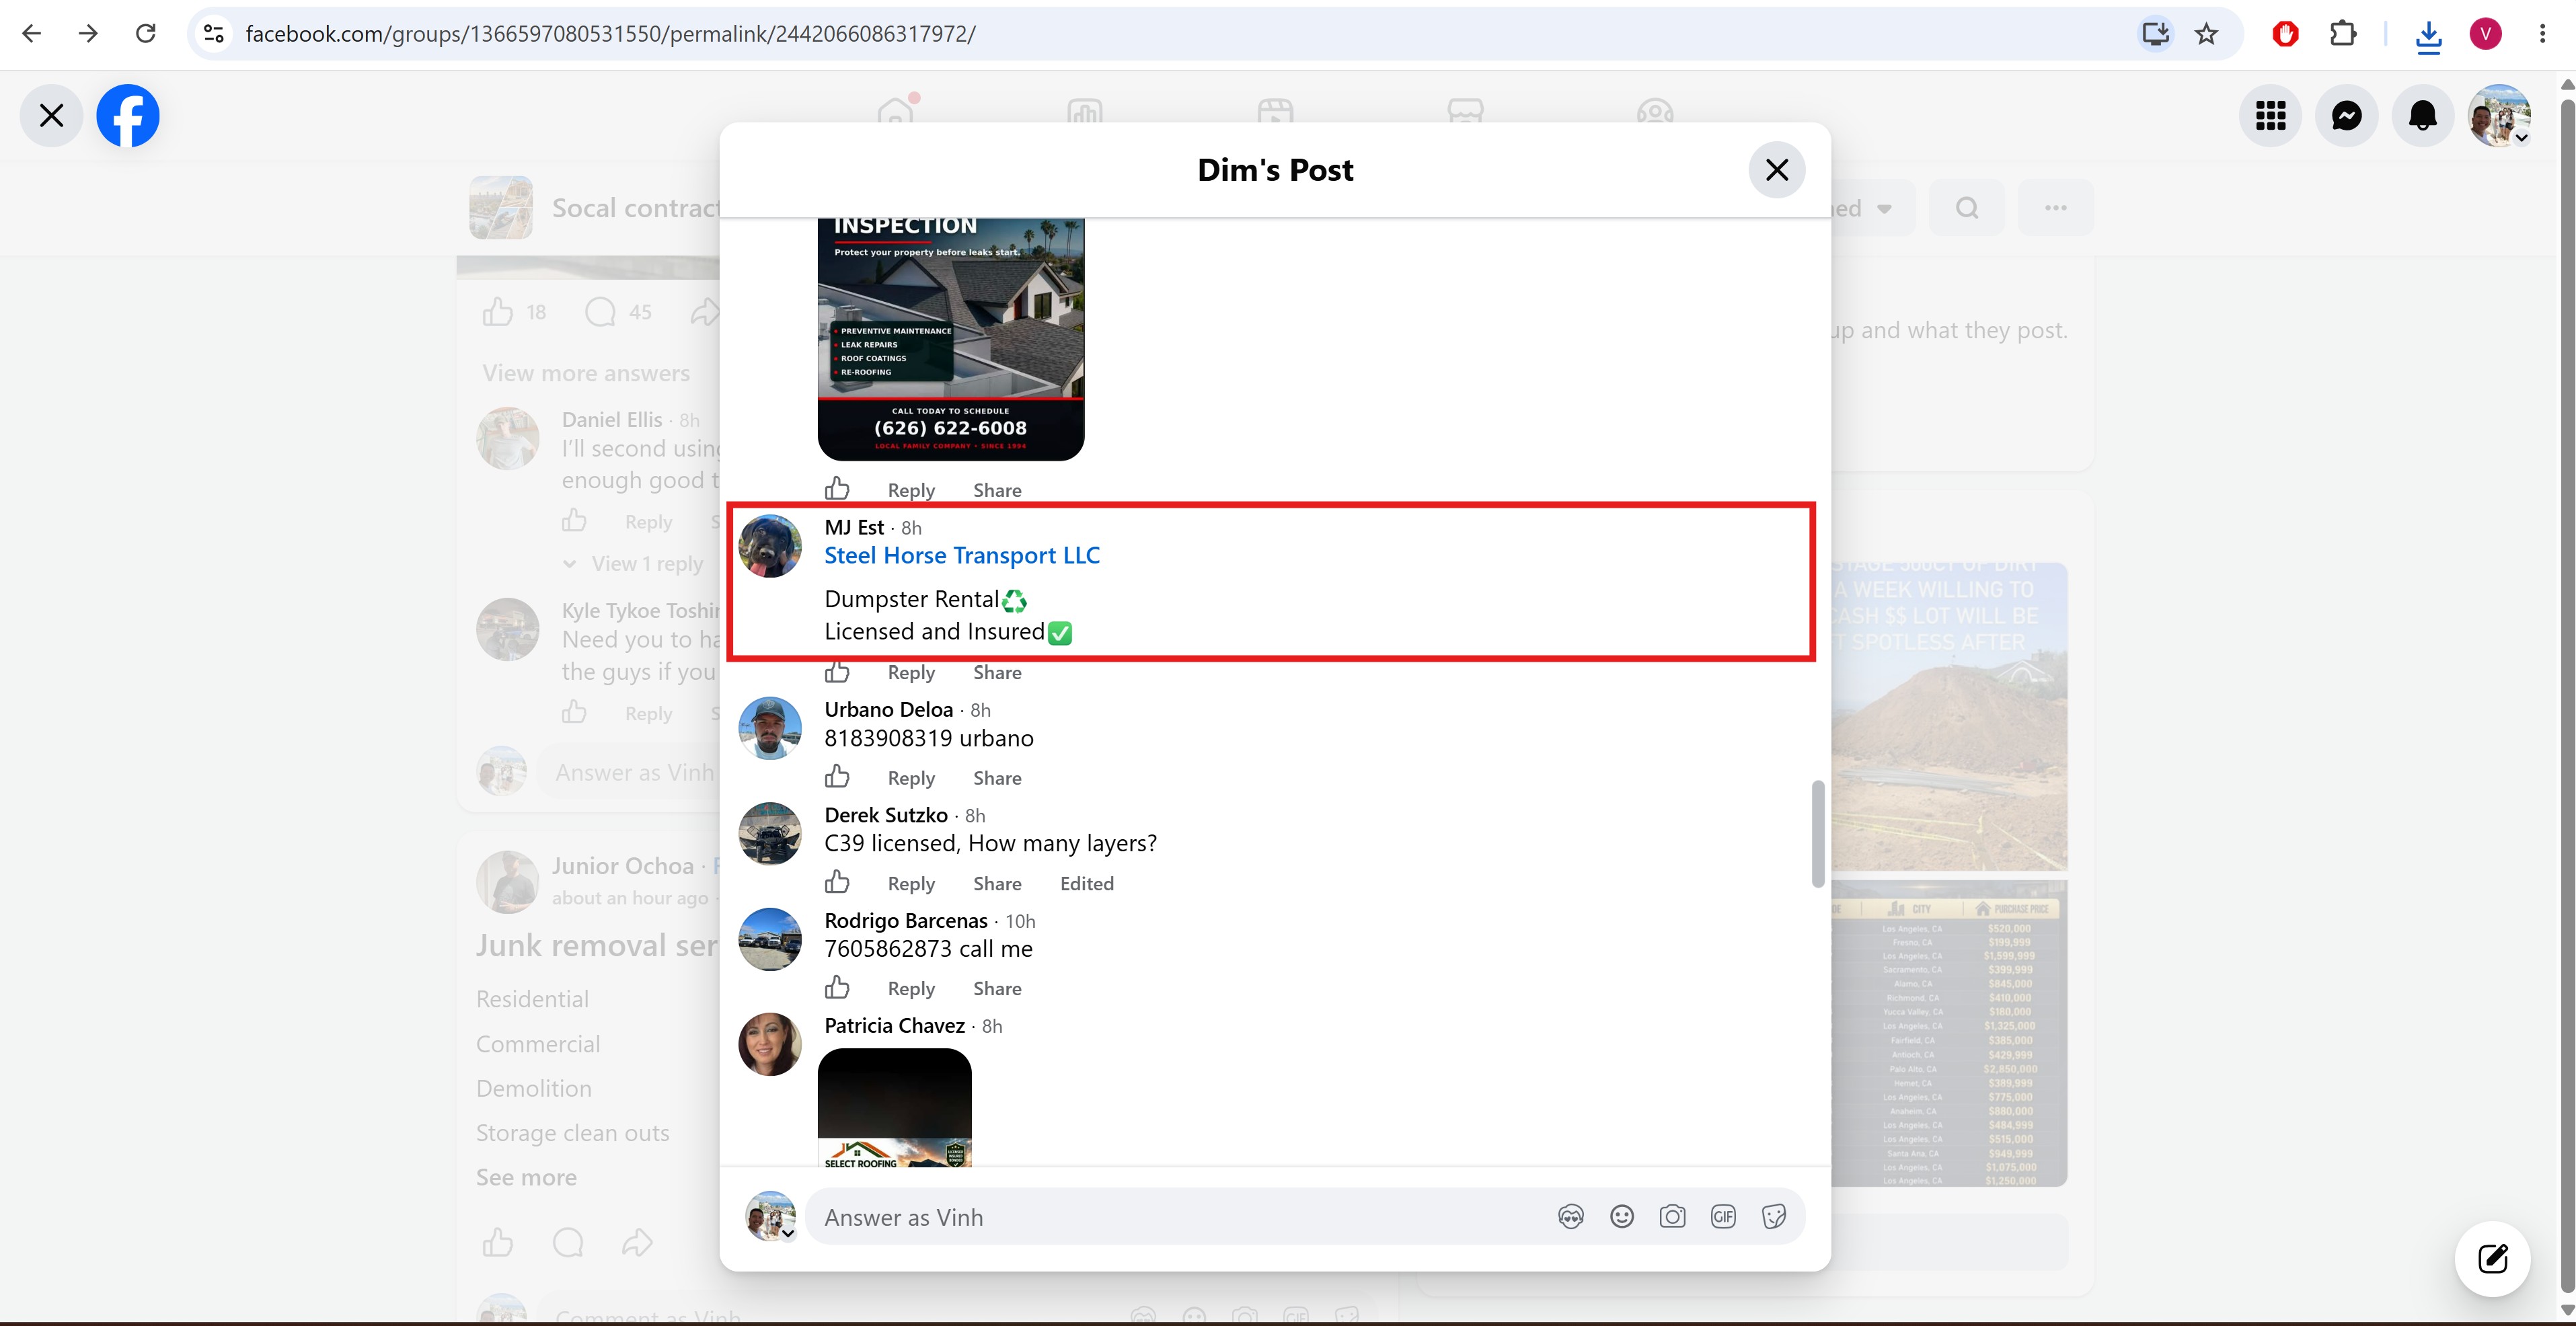The width and height of the screenshot is (2576, 1326).
Task: Bookmark this page with the star icon
Action: pyautogui.click(x=2207, y=34)
